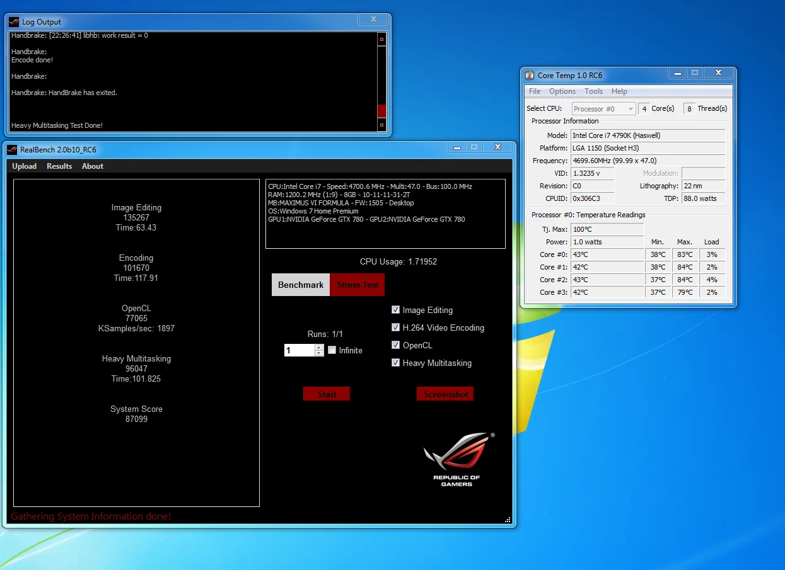Click the CPU Usage 1.71952 label
Image resolution: width=785 pixels, height=570 pixels.
click(398, 261)
